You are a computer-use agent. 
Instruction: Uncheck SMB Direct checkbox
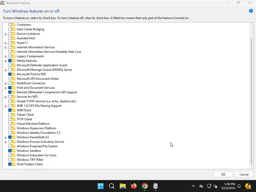[x=10, y=110]
